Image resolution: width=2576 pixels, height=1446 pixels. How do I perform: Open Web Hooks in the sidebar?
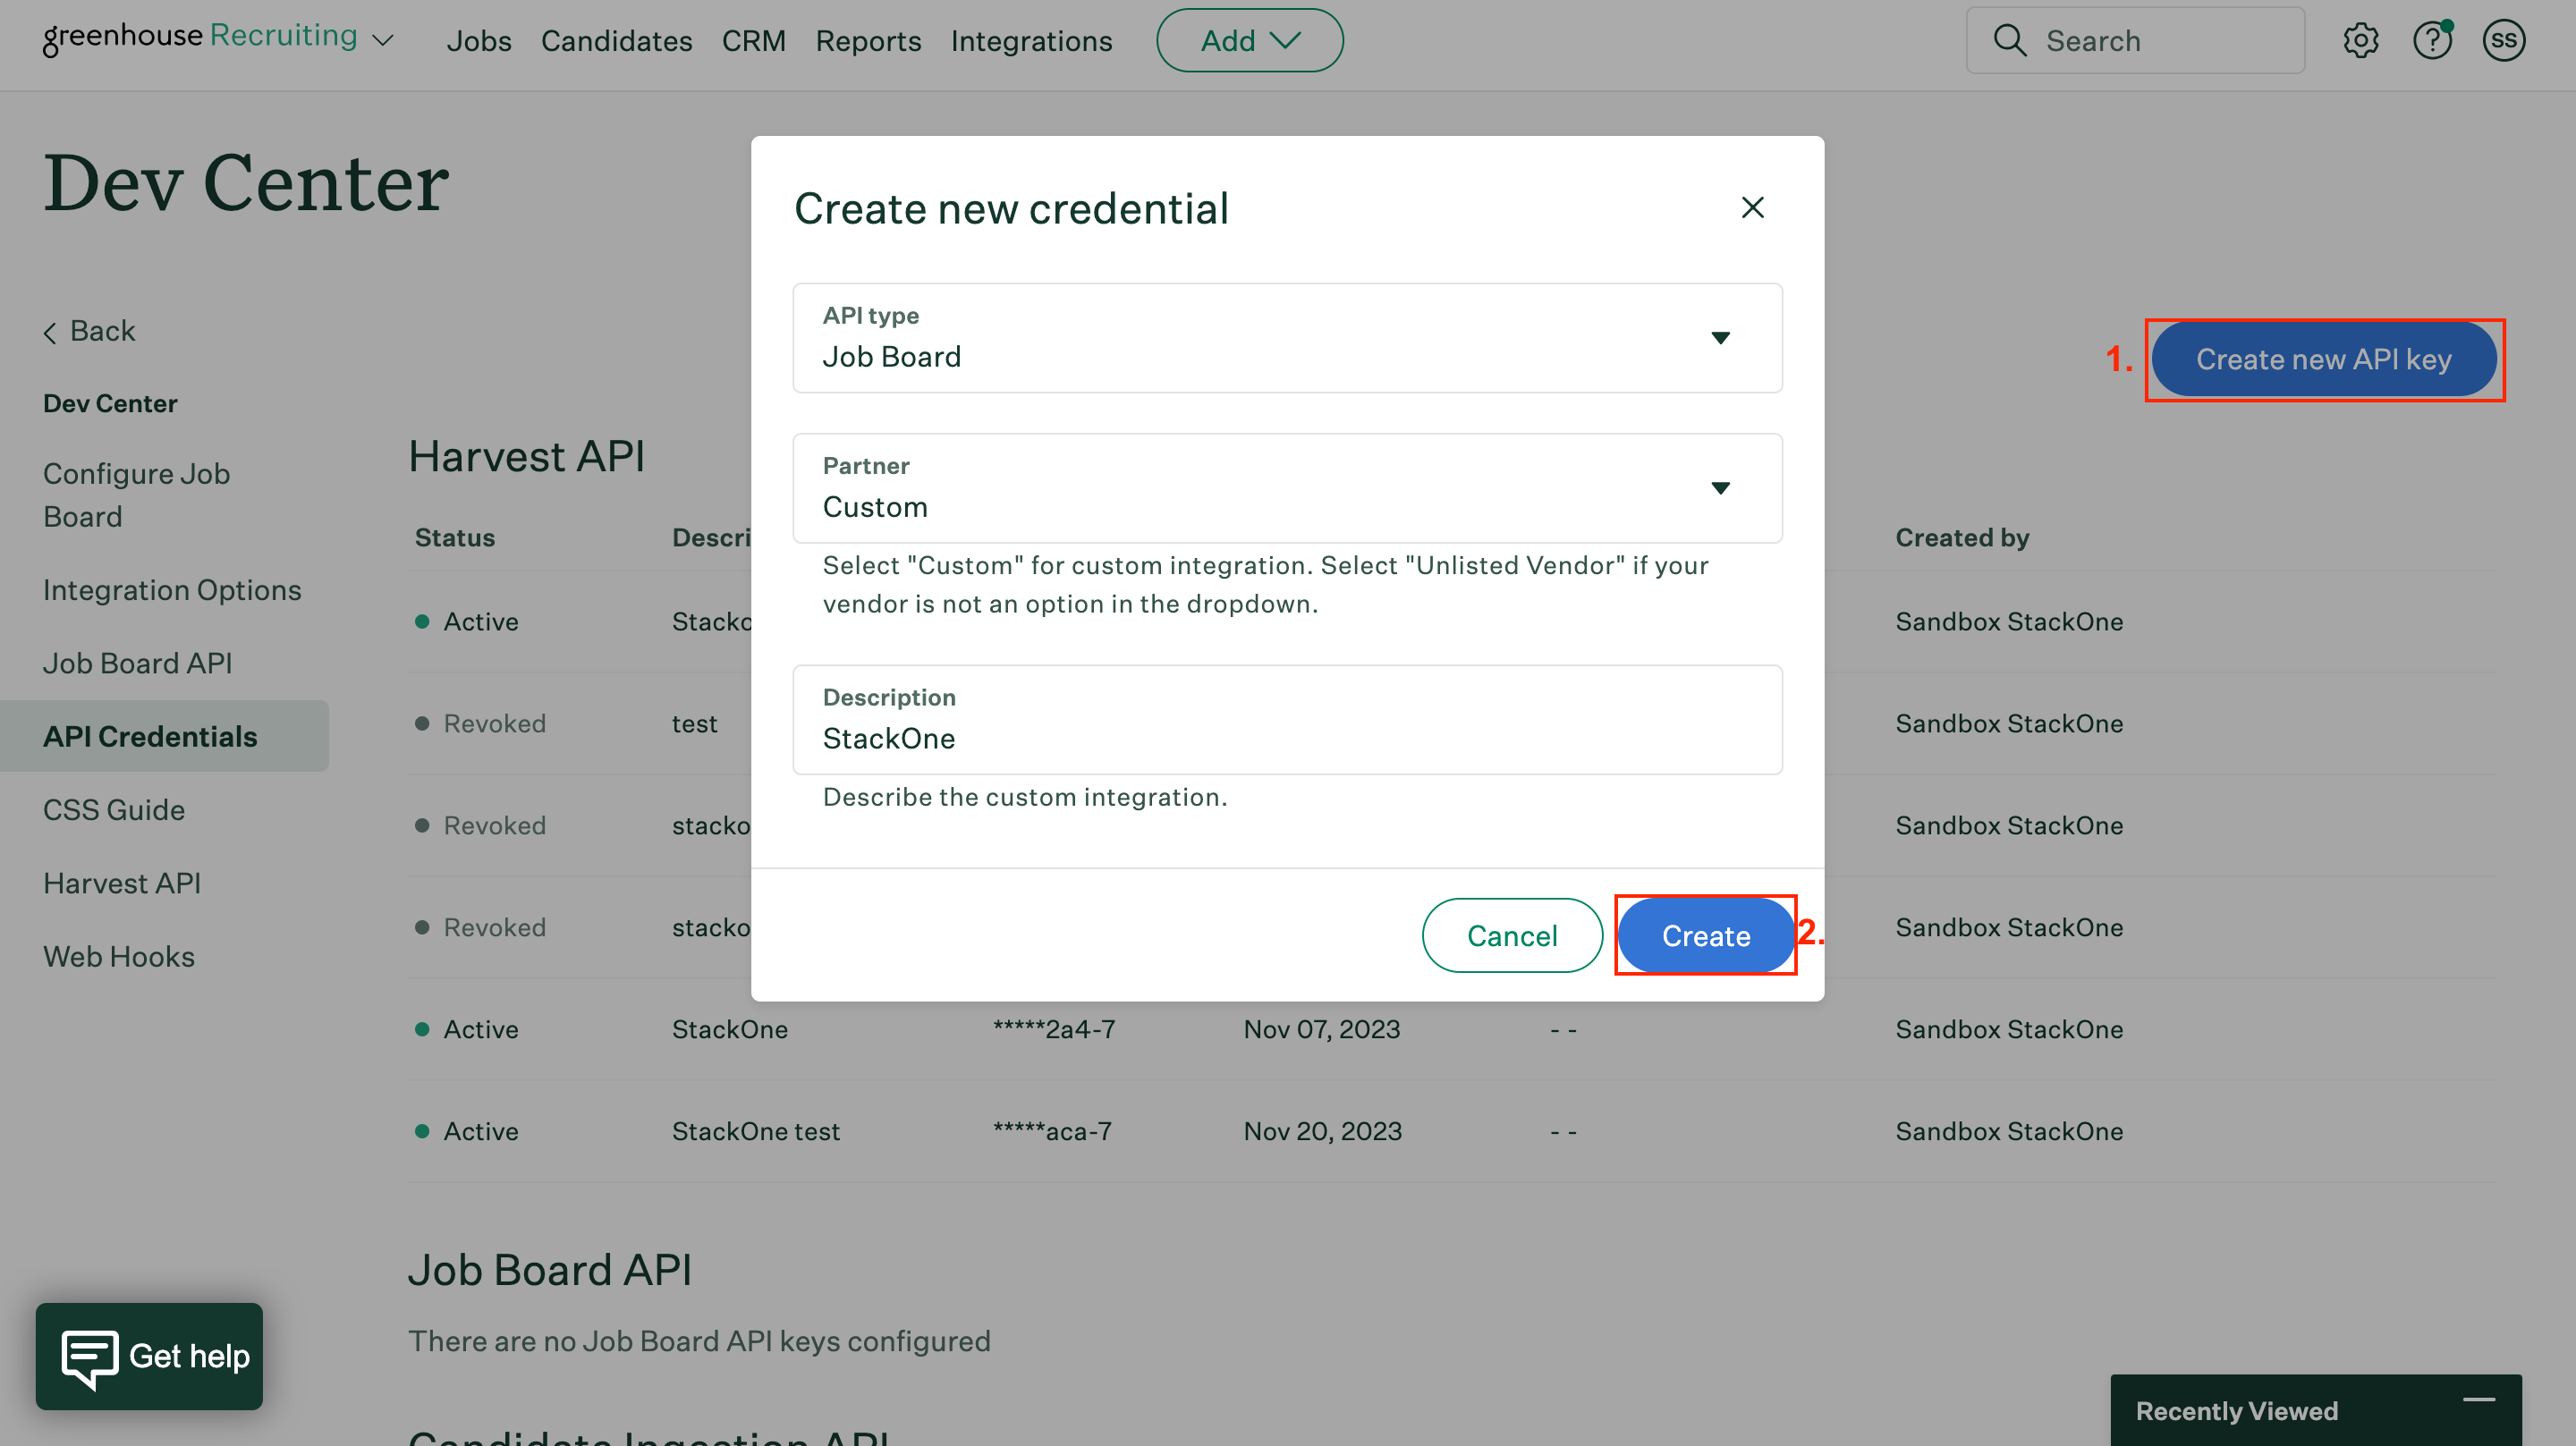click(x=119, y=957)
